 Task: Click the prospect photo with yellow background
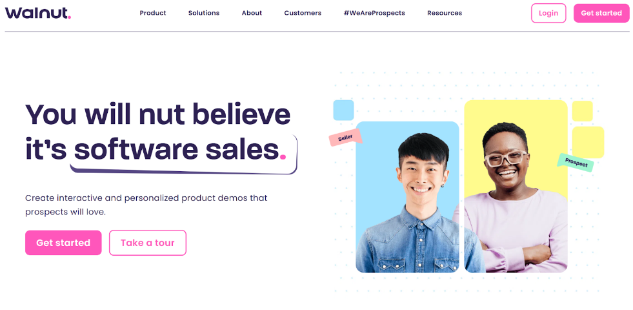click(x=516, y=187)
